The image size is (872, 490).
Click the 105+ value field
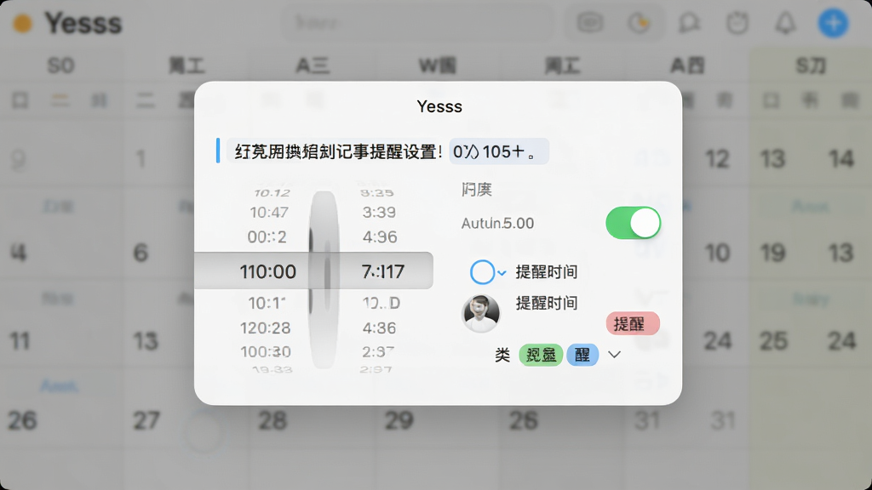coord(499,151)
